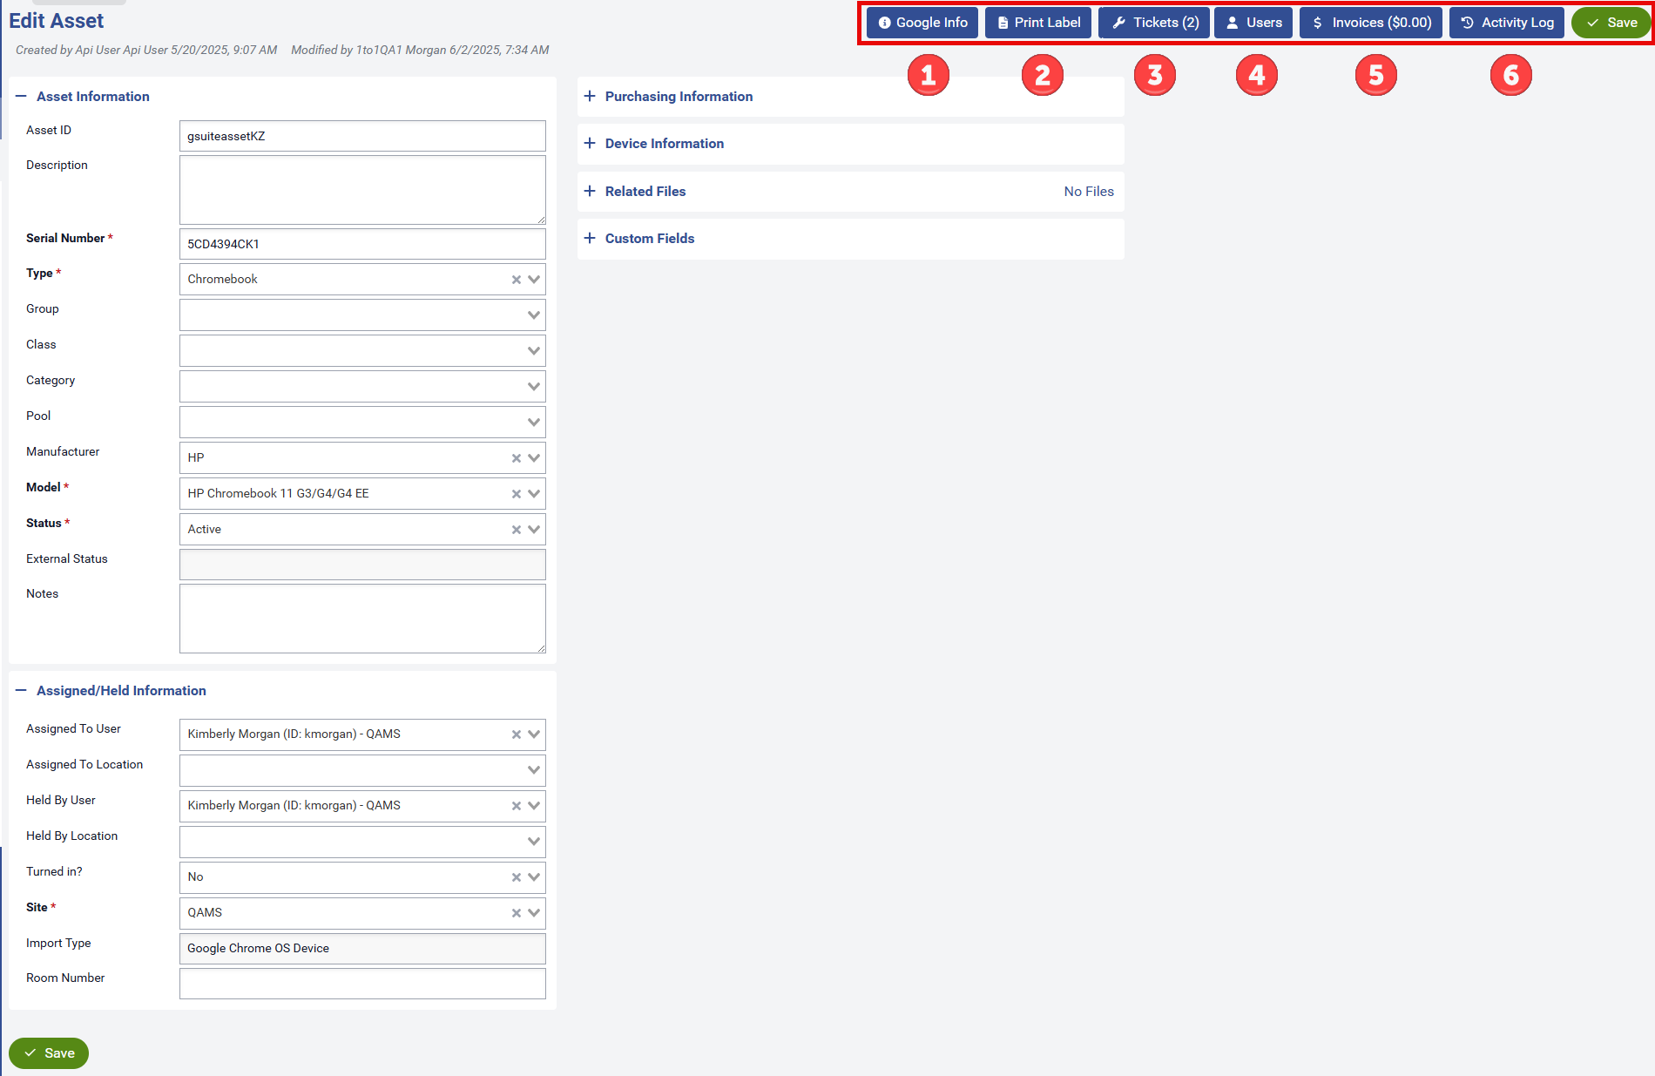
Task: Open the Manufacturer dropdown arrow
Action: 534,458
